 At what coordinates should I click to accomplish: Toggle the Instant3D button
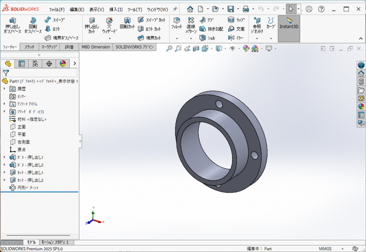(x=289, y=24)
